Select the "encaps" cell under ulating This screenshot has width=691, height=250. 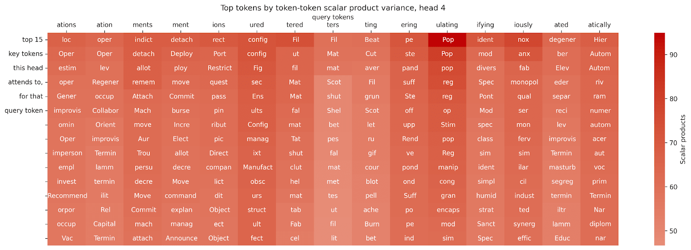(447, 210)
